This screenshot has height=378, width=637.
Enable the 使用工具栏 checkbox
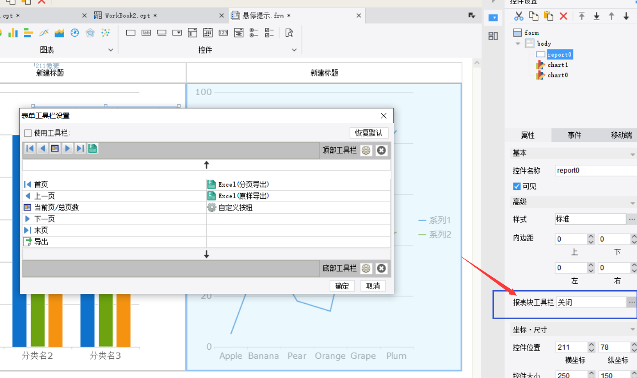(x=28, y=133)
